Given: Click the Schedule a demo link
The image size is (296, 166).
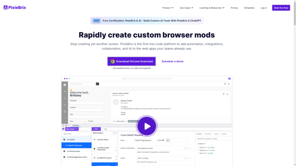Looking at the screenshot, I should pyautogui.click(x=172, y=61).
